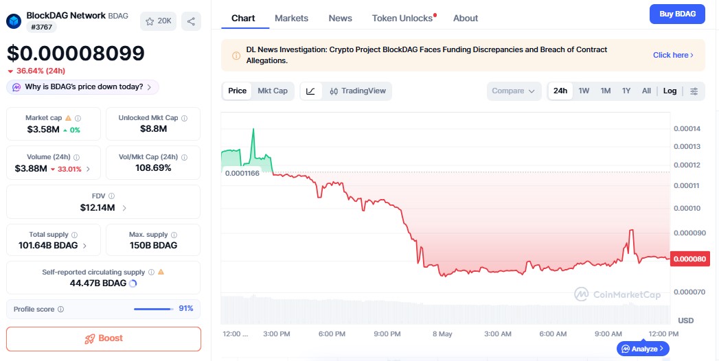
Task: Click the Profile score progress bar
Action: 154,310
